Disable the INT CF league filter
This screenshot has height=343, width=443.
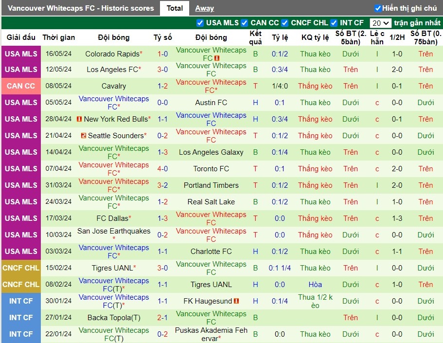[x=334, y=22]
